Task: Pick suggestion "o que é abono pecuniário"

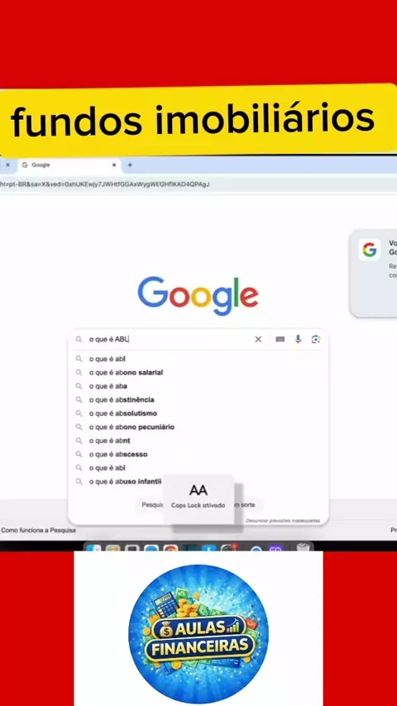Action: point(132,427)
